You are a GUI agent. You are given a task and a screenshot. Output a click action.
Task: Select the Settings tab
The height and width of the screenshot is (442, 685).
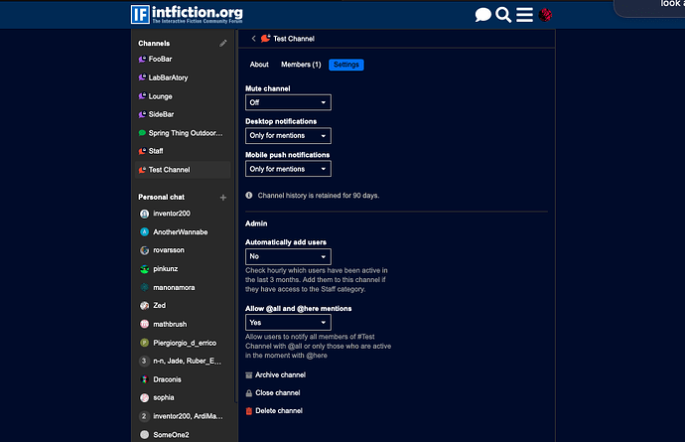click(x=346, y=65)
